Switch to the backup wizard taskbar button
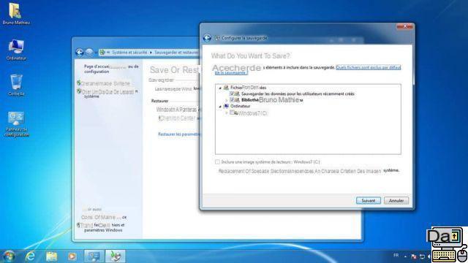Image resolution: width=468 pixels, height=263 pixels. pos(116,256)
